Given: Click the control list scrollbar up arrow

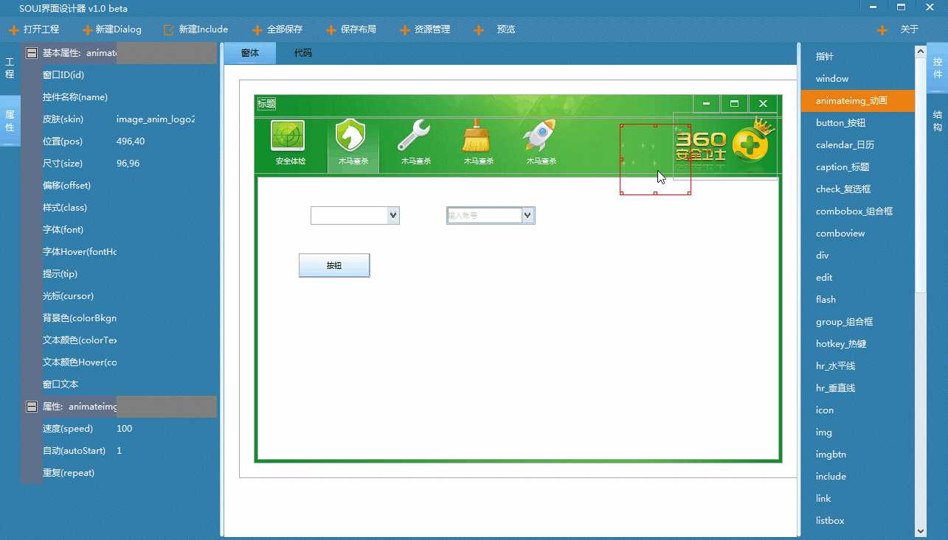Looking at the screenshot, I should click(x=920, y=51).
